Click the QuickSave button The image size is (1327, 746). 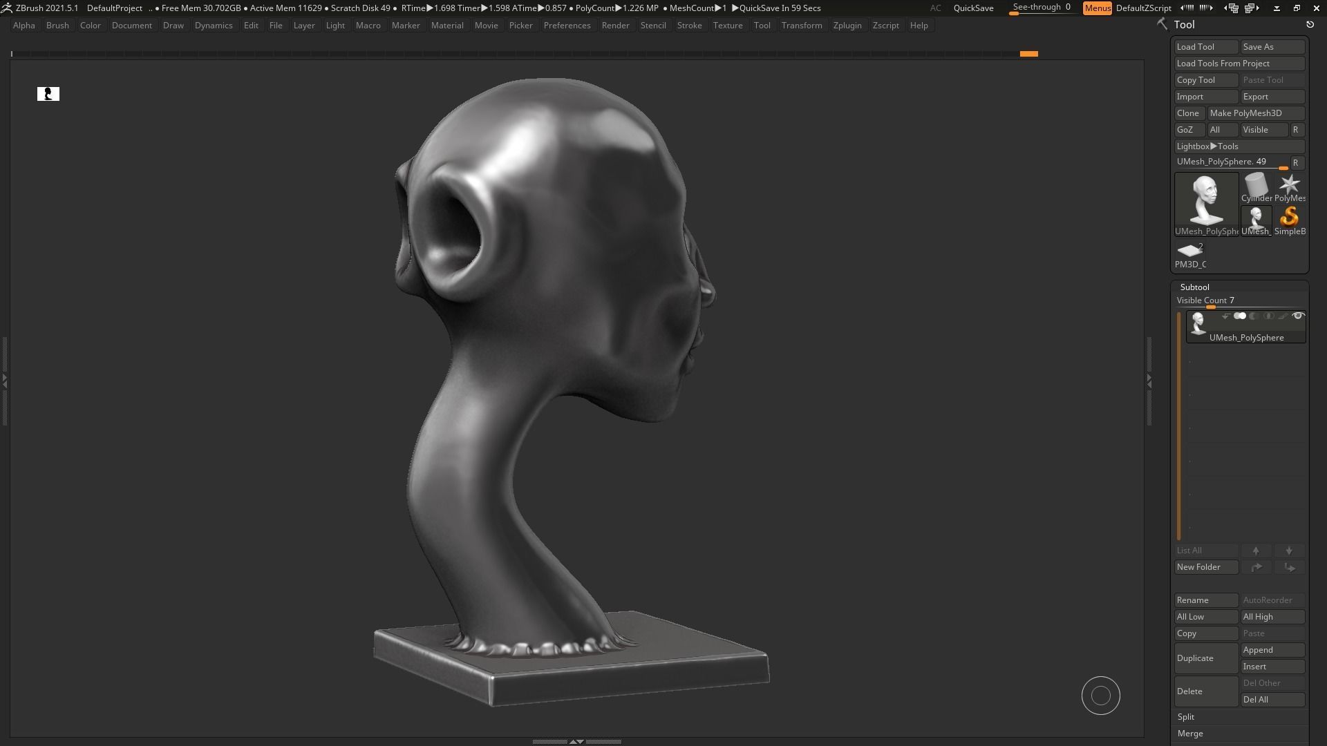(x=973, y=8)
